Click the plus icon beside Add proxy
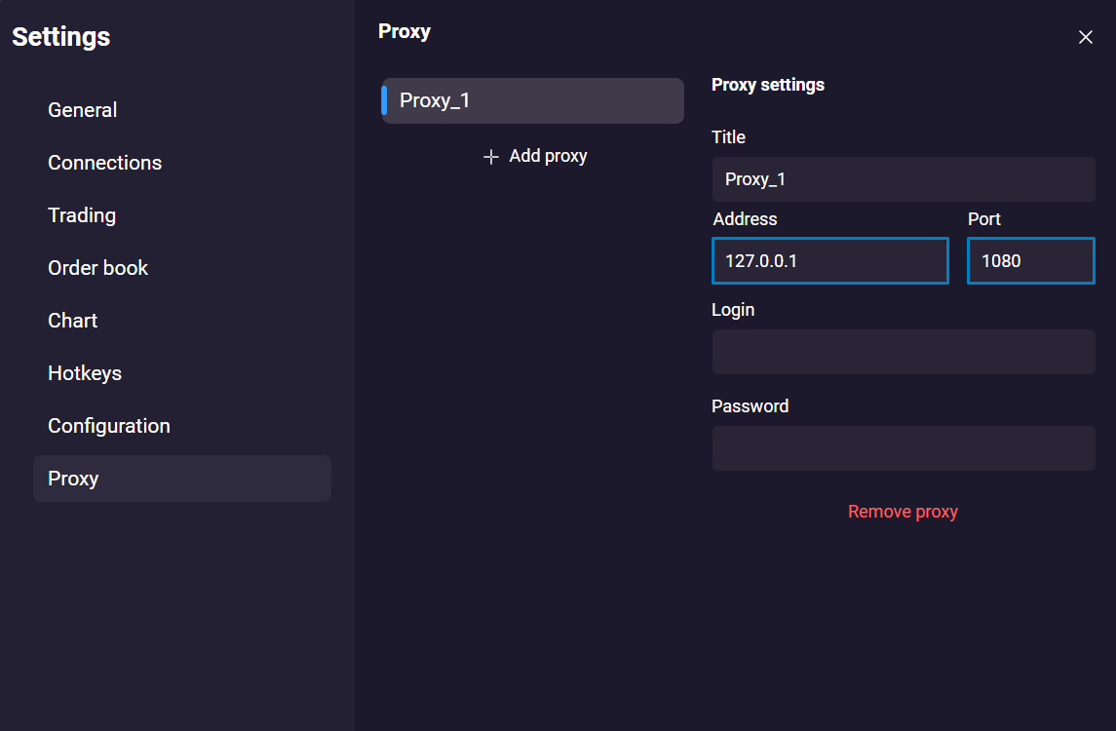 490,157
